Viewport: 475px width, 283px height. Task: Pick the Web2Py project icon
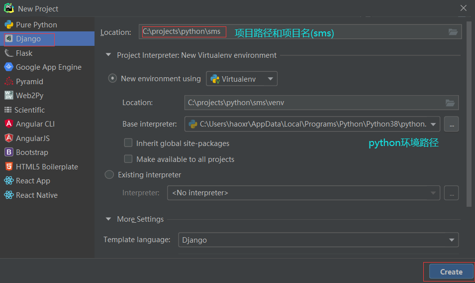pos(8,96)
